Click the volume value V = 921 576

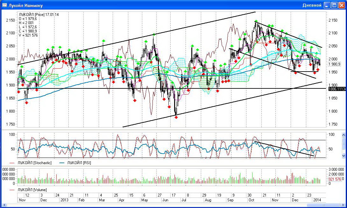[28, 35]
